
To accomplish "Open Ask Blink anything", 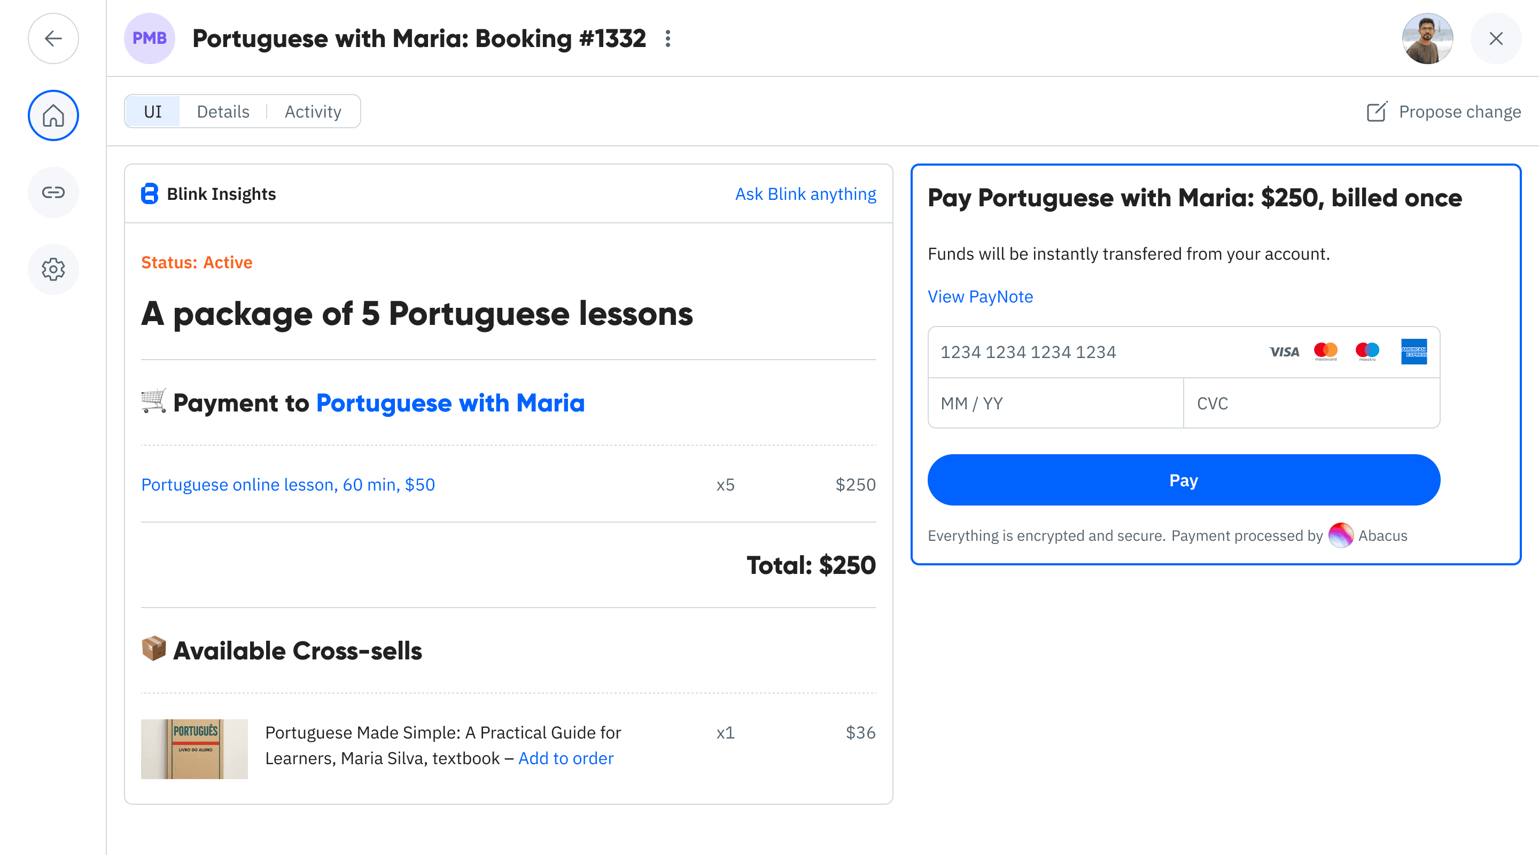I will (805, 193).
